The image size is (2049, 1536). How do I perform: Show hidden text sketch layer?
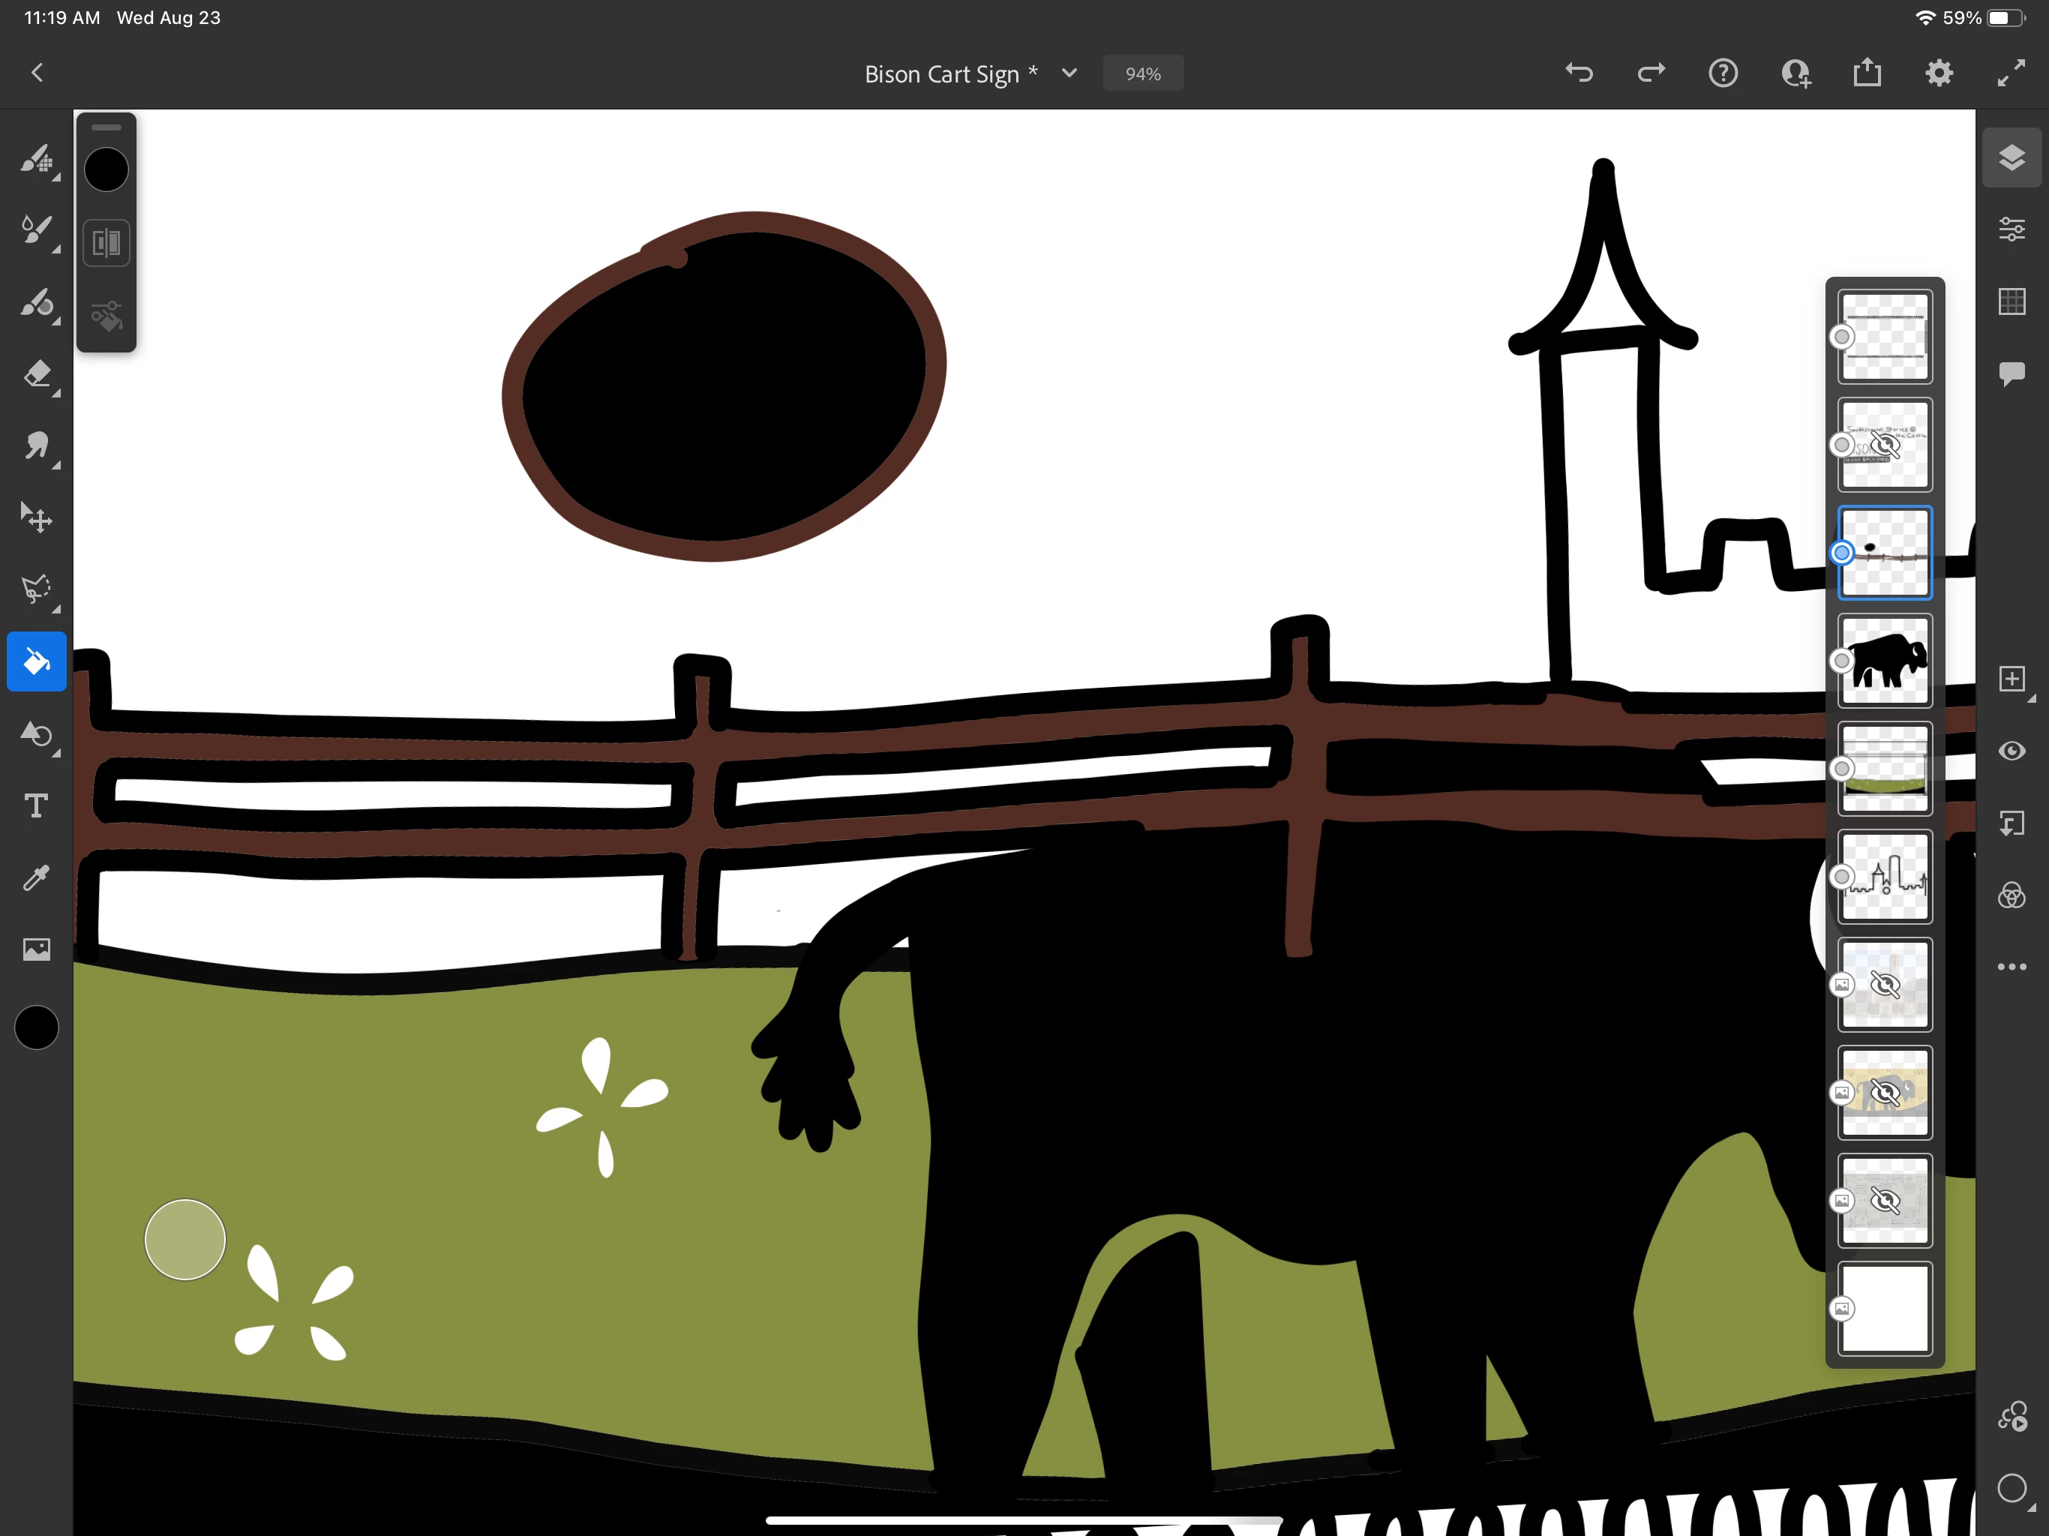point(1884,445)
